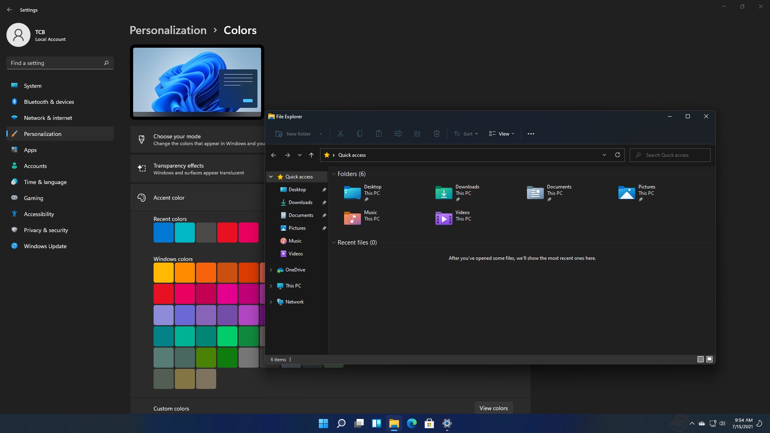Screen dimensions: 770x433
Task: Click the Cut icon in File Explorer toolbar
Action: [x=340, y=134]
